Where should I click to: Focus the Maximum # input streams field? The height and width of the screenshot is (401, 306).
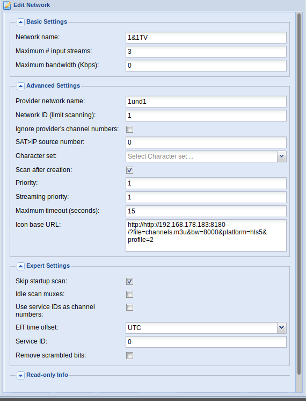(x=206, y=52)
